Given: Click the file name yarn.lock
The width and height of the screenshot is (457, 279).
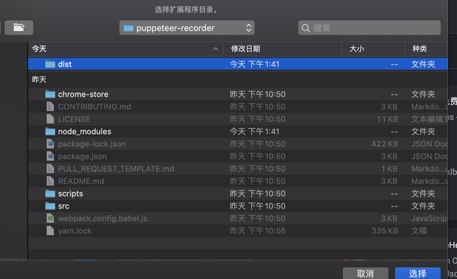Looking at the screenshot, I should point(75,231).
